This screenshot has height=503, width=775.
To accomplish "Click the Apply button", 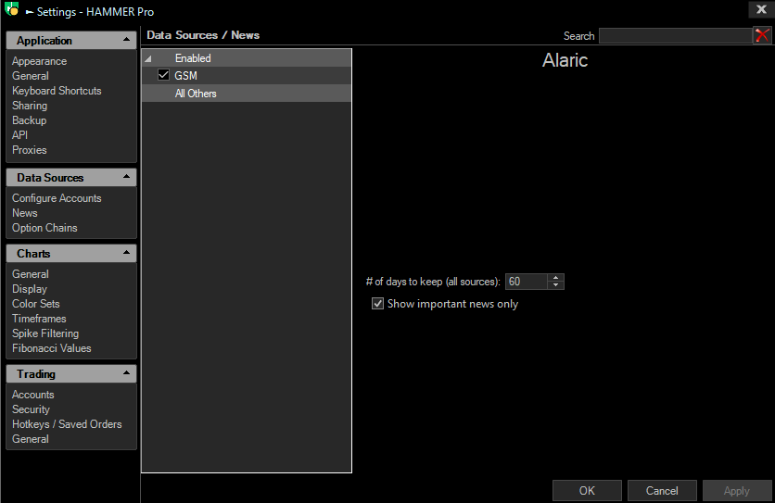I will (x=736, y=491).
